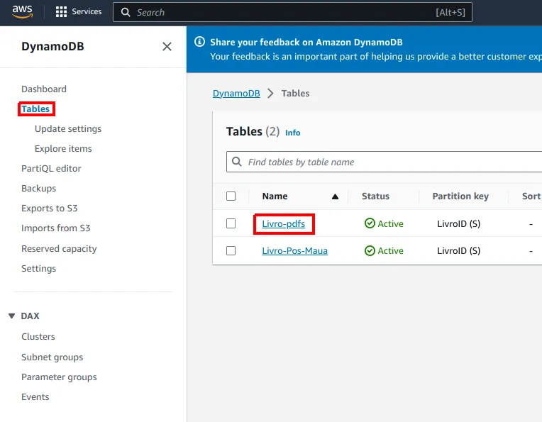Click the Active status icon for Livro-pdfs
The height and width of the screenshot is (422, 542).
coord(370,223)
